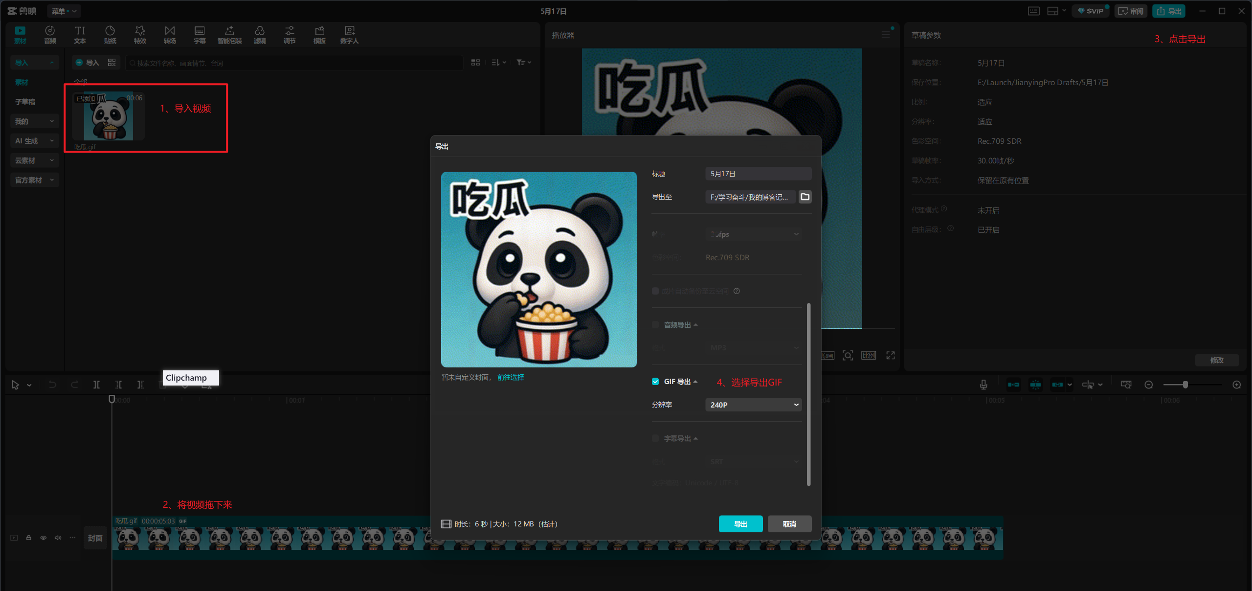Click the top-right 导出 export button

click(x=1169, y=11)
